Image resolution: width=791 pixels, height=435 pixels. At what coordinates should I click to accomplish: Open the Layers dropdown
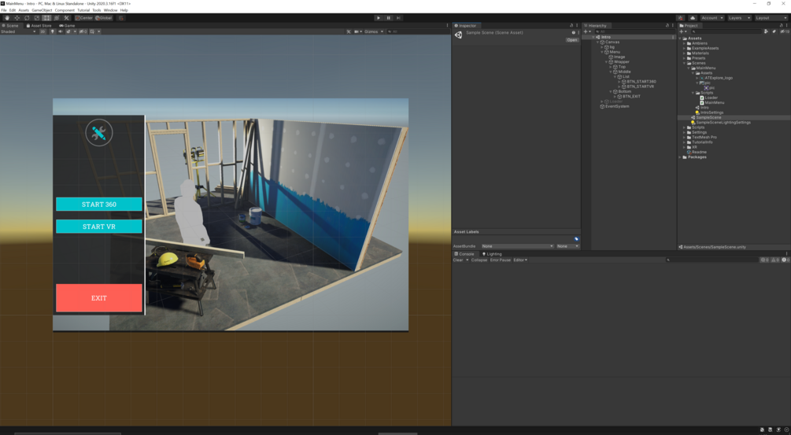tap(739, 17)
